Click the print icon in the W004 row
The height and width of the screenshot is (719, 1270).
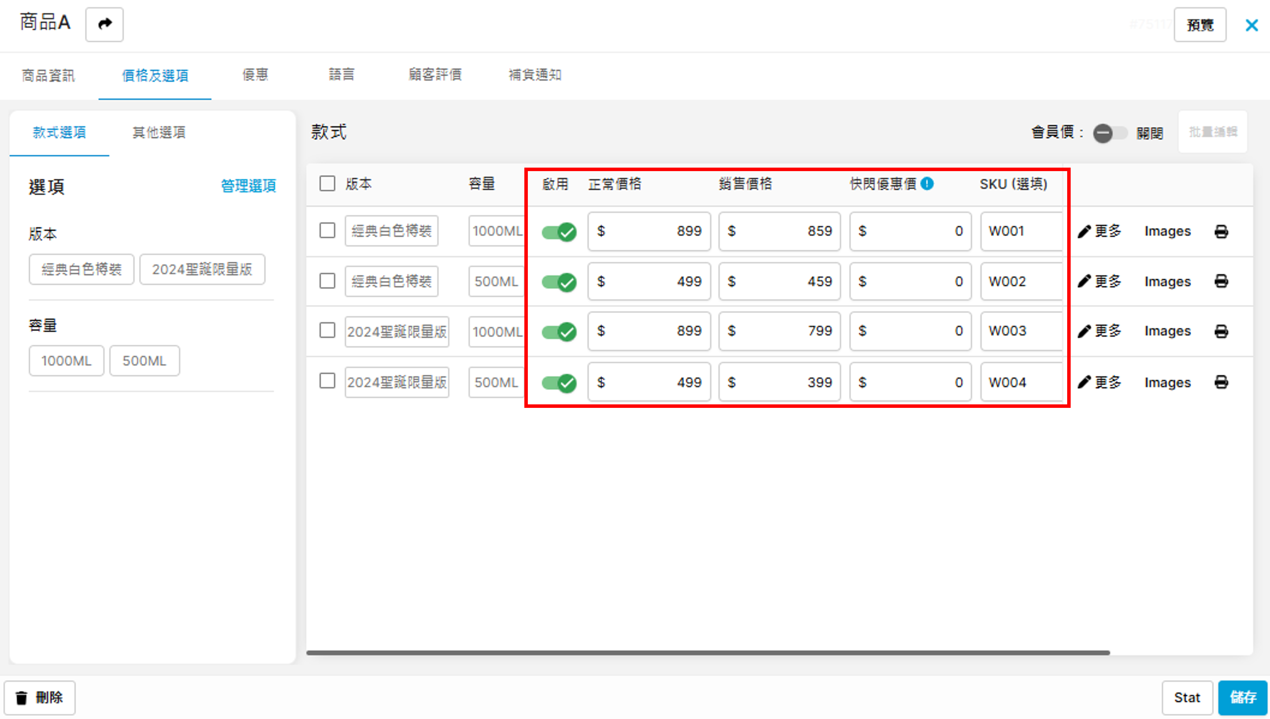pos(1221,382)
